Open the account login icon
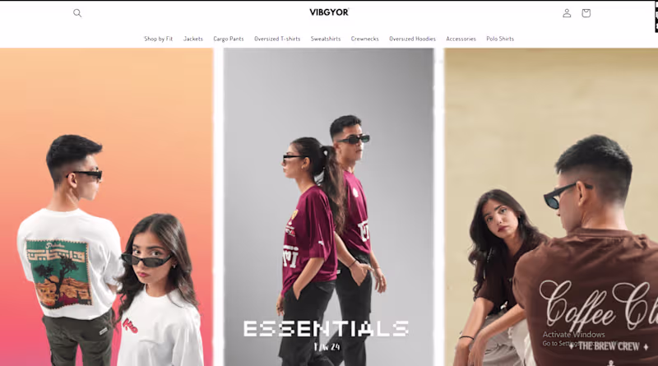Viewport: 658px width, 366px height. point(567,13)
